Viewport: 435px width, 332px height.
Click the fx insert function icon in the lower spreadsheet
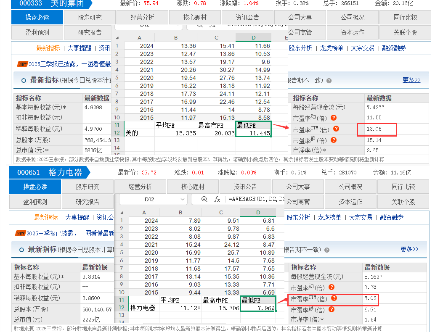pos(217,199)
